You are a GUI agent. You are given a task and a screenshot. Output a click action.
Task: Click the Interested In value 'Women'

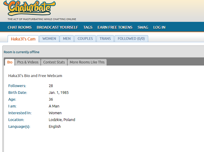point(55,113)
